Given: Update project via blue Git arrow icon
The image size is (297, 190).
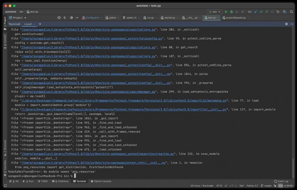Looking at the screenshot, I should [256, 12].
